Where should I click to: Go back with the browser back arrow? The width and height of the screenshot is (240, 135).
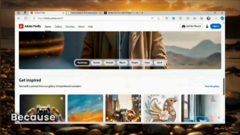tap(19, 18)
